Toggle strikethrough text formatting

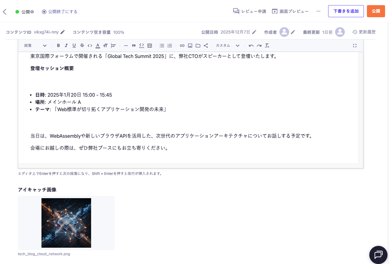click(82, 46)
